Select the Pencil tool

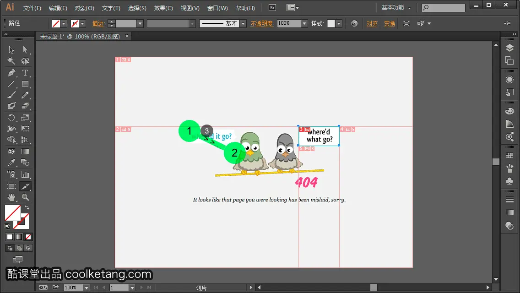[25, 95]
